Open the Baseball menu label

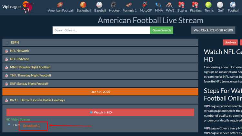[100, 11]
